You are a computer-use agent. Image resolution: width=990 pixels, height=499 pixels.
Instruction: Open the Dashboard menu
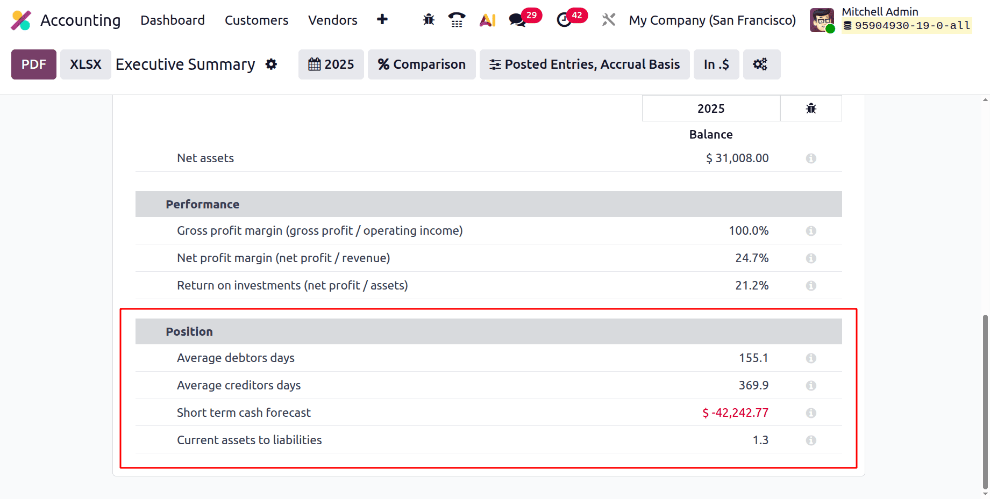coord(173,20)
